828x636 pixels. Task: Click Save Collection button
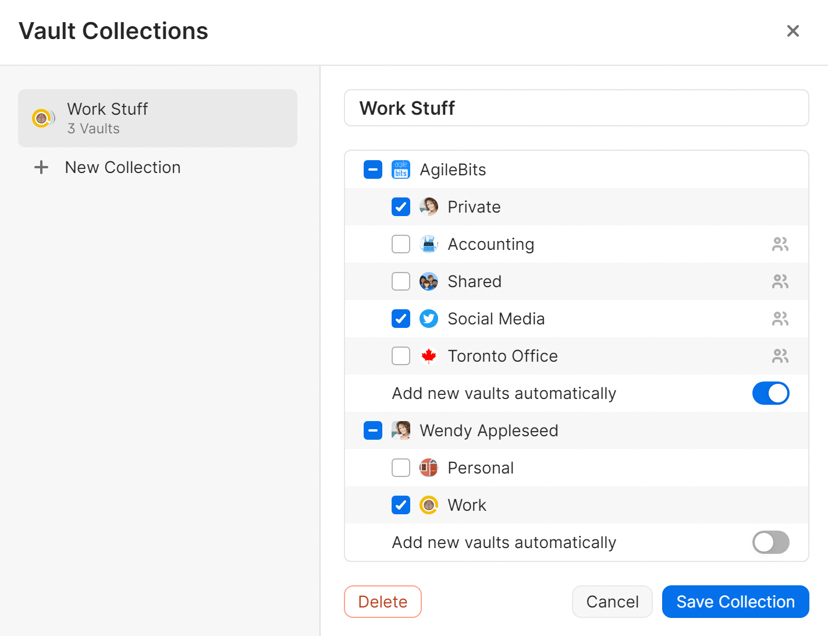click(735, 602)
